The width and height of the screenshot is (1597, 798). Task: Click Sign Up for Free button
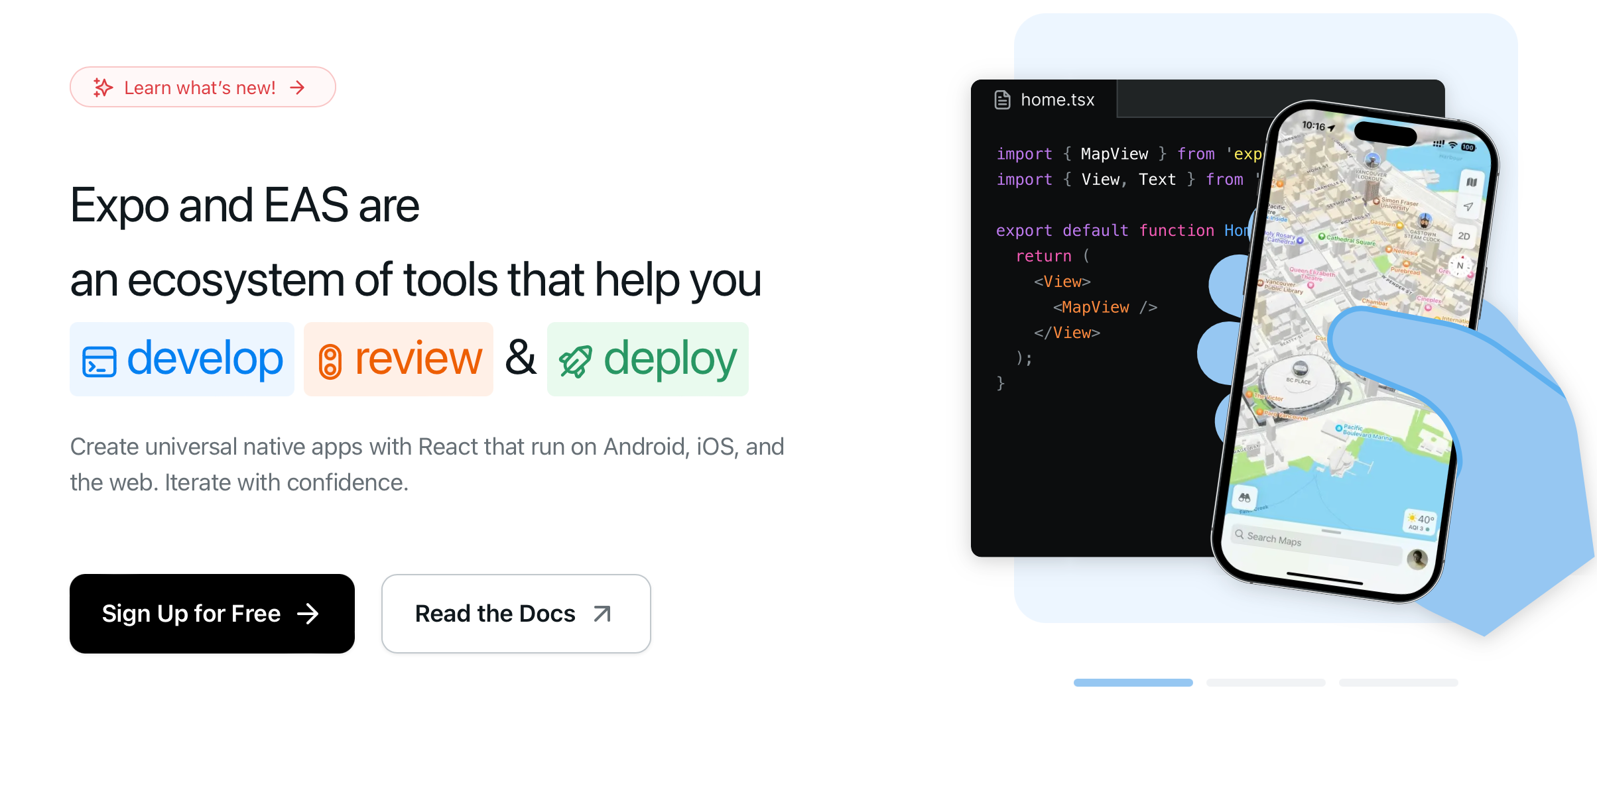[212, 614]
